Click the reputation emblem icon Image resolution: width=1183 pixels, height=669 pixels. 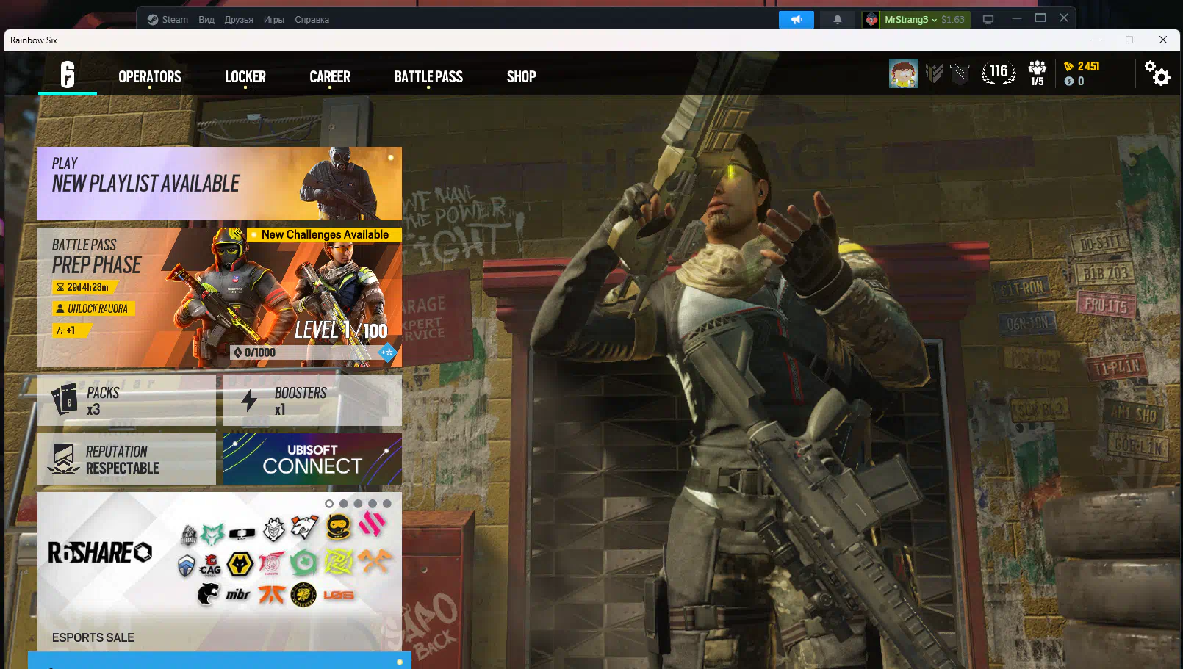click(x=64, y=459)
